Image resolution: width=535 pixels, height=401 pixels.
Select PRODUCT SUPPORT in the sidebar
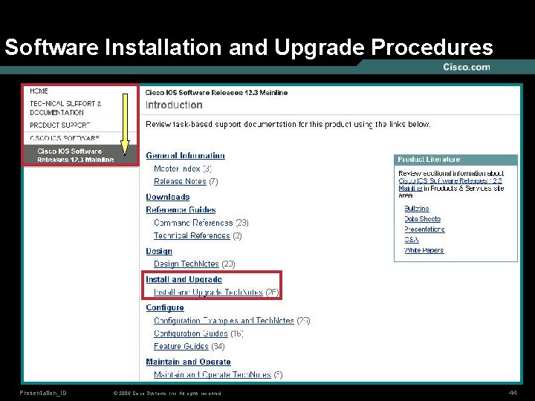(x=60, y=125)
